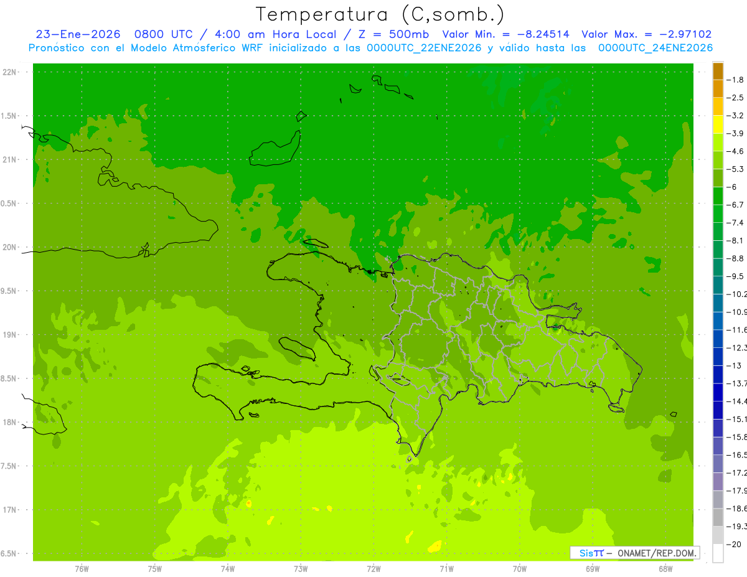
Task: Click the 74W longitude axis label
Action: pyautogui.click(x=228, y=569)
